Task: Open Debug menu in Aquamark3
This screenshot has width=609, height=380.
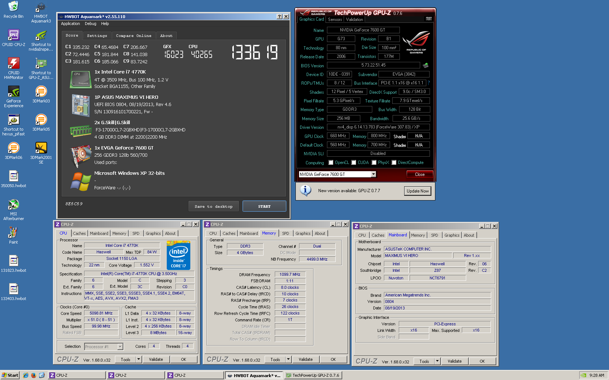Action: 91,24
